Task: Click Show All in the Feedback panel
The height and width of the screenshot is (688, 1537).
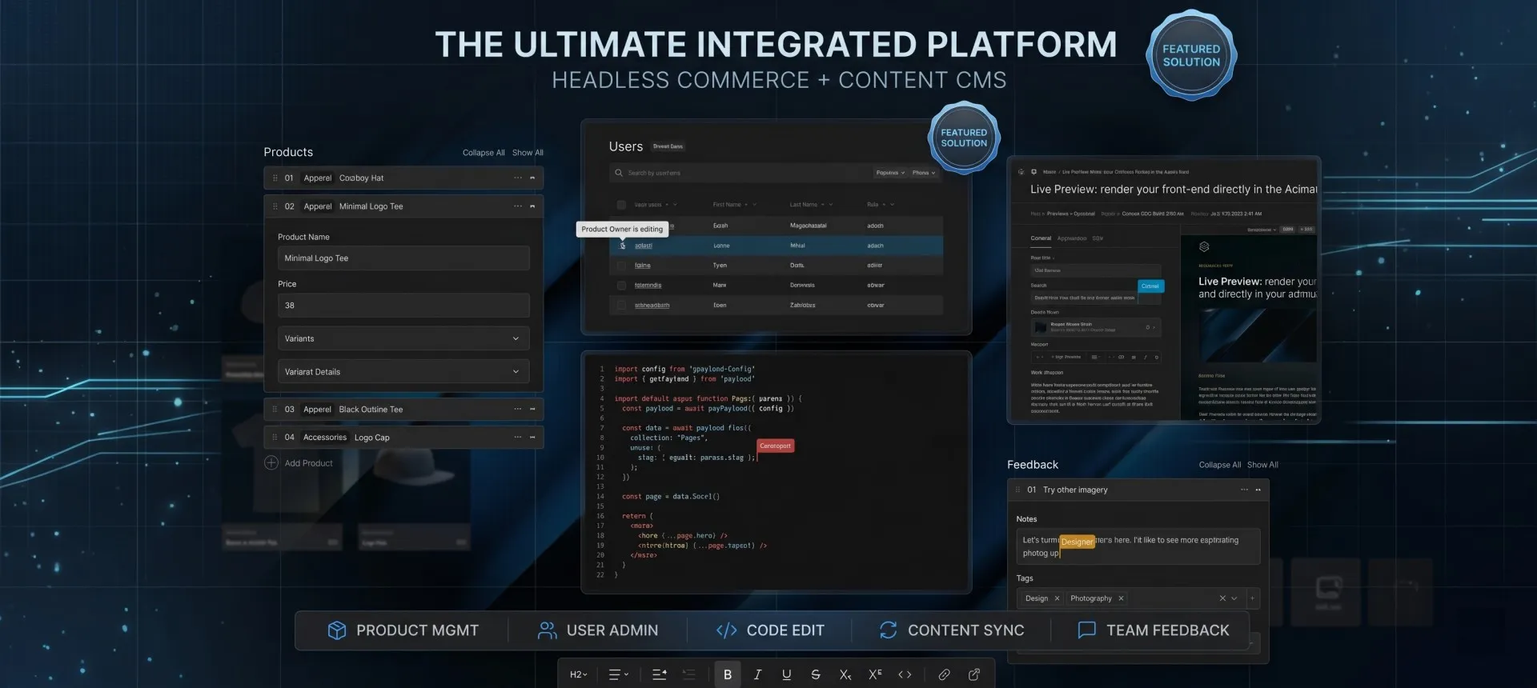Action: click(1262, 465)
